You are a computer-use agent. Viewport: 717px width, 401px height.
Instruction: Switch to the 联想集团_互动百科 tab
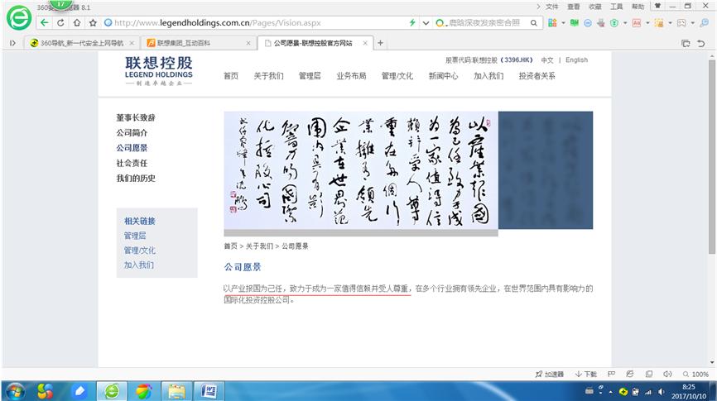point(198,43)
